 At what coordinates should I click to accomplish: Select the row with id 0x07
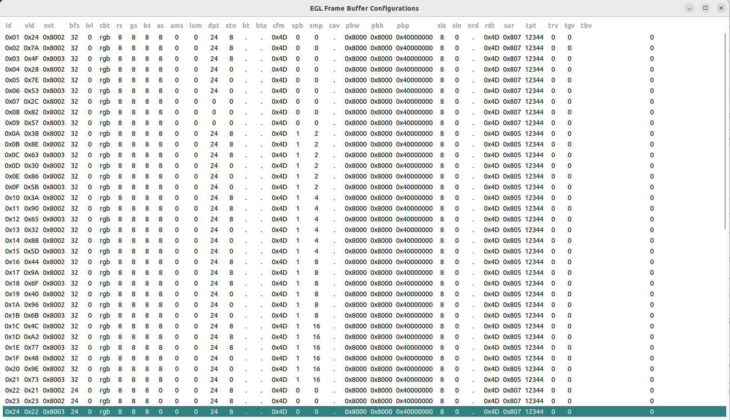(x=364, y=101)
